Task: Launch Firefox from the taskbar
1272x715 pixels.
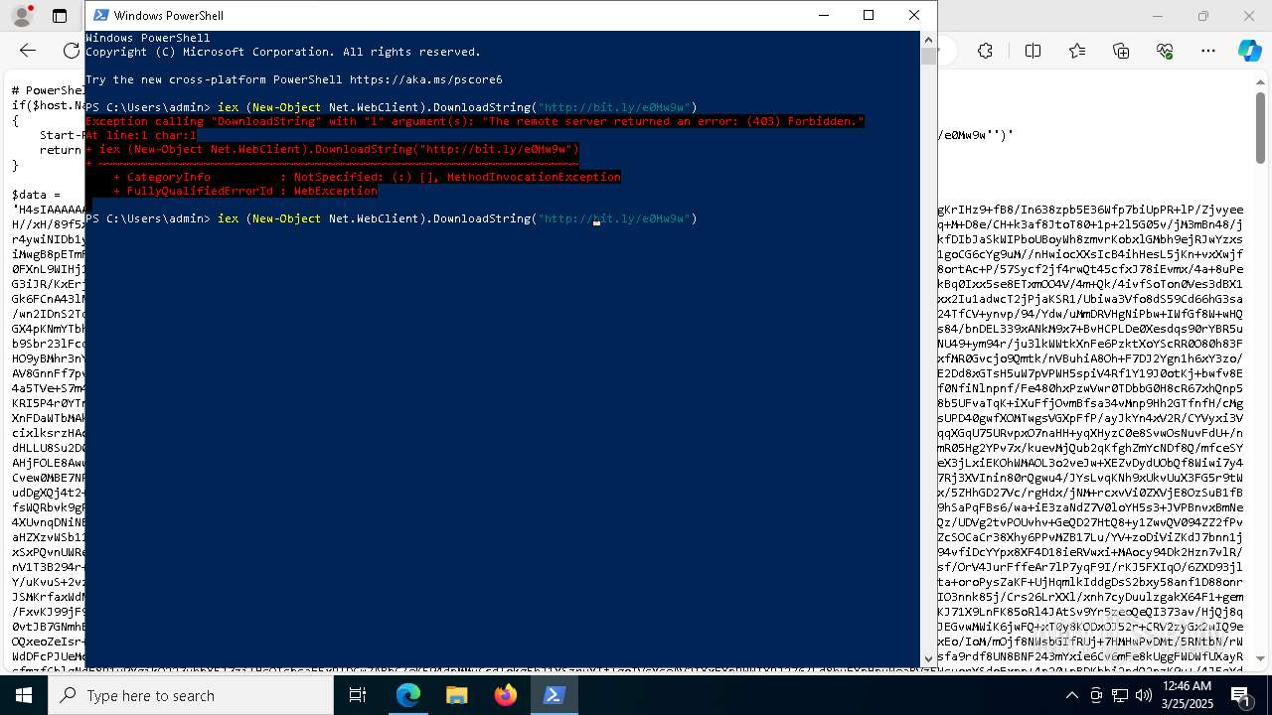Action: click(506, 695)
